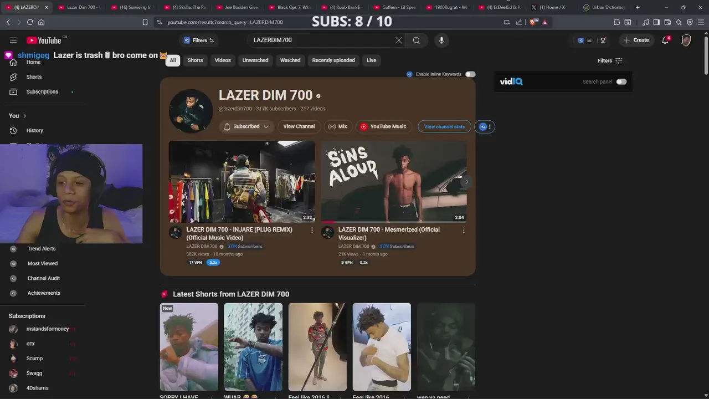Screen dimensions: 709x399
Task: Click the View Channel button
Action: click(x=299, y=127)
